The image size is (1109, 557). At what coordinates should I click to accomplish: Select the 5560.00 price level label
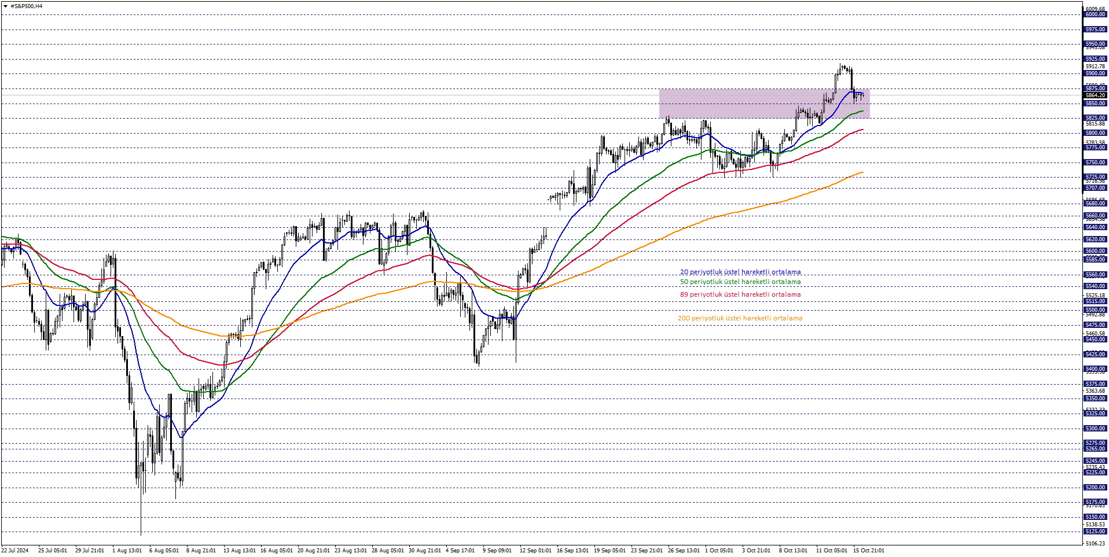1095,275
